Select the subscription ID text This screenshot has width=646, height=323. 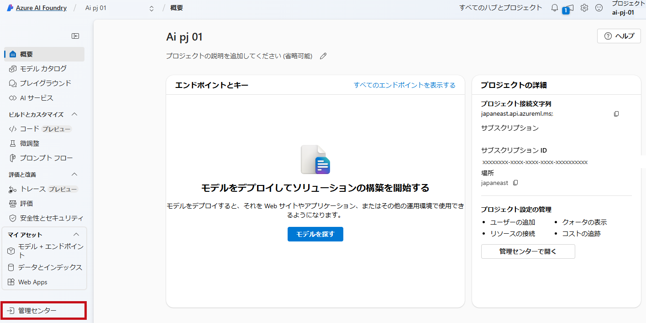[x=535, y=162]
